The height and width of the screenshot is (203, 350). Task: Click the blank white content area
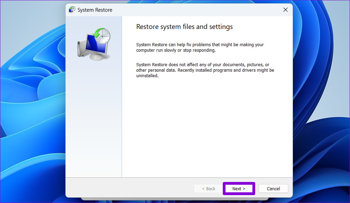click(207, 131)
